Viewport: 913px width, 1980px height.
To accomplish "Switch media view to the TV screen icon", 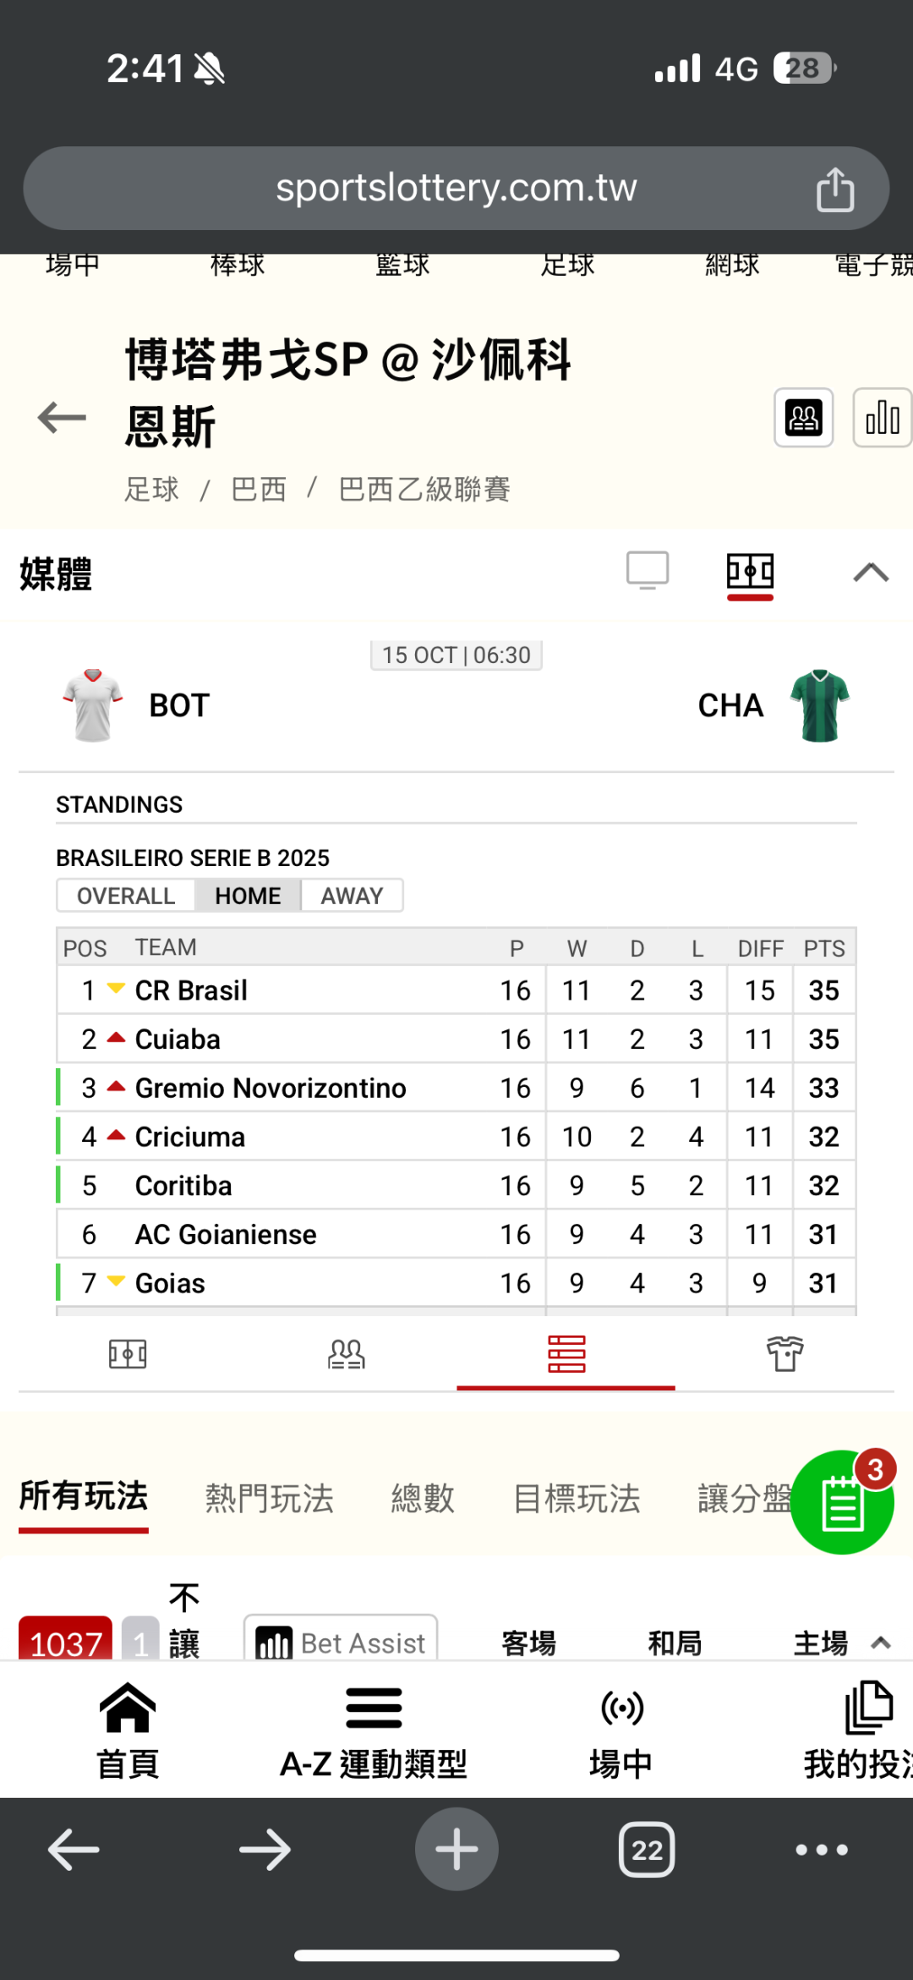I will coord(648,571).
